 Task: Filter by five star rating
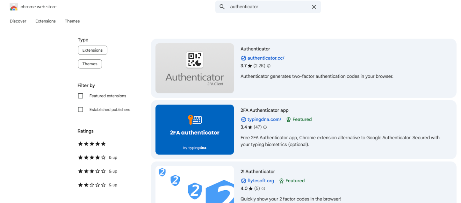92,144
